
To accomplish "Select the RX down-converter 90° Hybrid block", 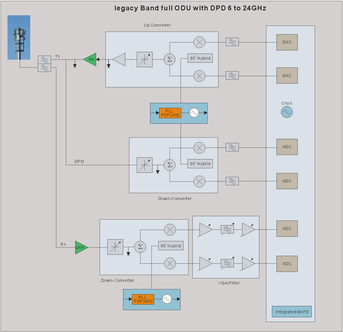I will (x=171, y=246).
